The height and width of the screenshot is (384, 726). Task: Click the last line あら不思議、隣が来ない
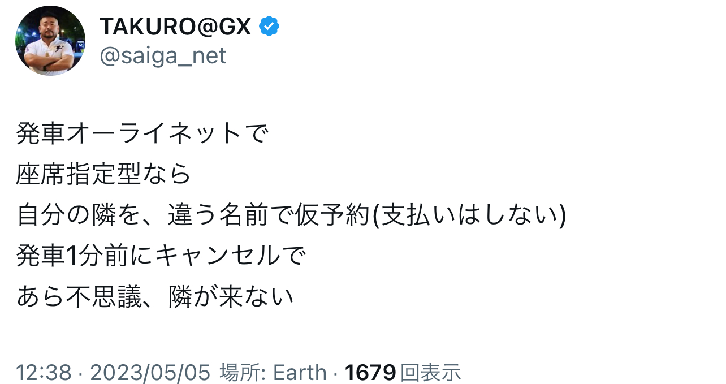click(155, 297)
